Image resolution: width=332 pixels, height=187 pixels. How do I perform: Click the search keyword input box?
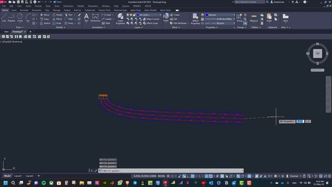point(250,2)
